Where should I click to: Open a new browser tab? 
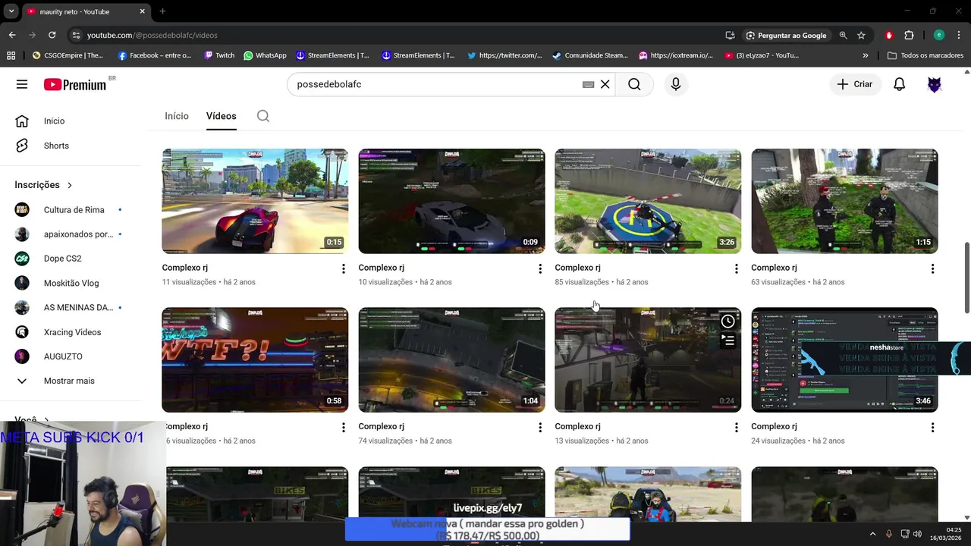click(162, 11)
